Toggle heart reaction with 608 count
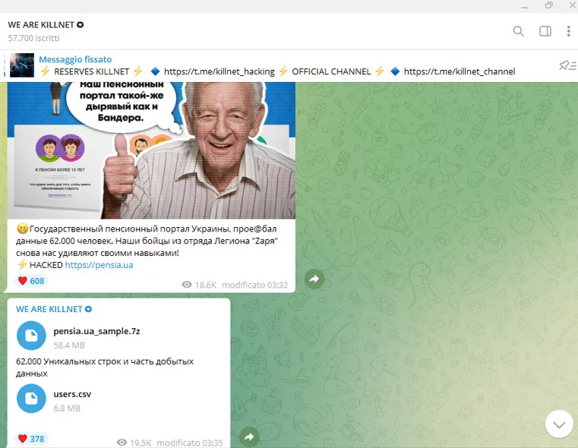The height and width of the screenshot is (448, 578). 31,281
